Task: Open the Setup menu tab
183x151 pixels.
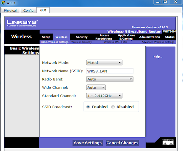Action: 46,37
